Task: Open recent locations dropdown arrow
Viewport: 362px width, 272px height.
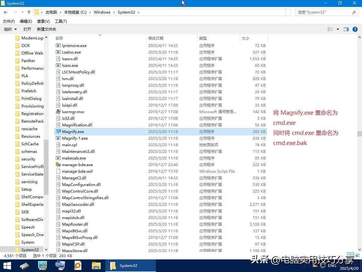Action: click(22, 12)
